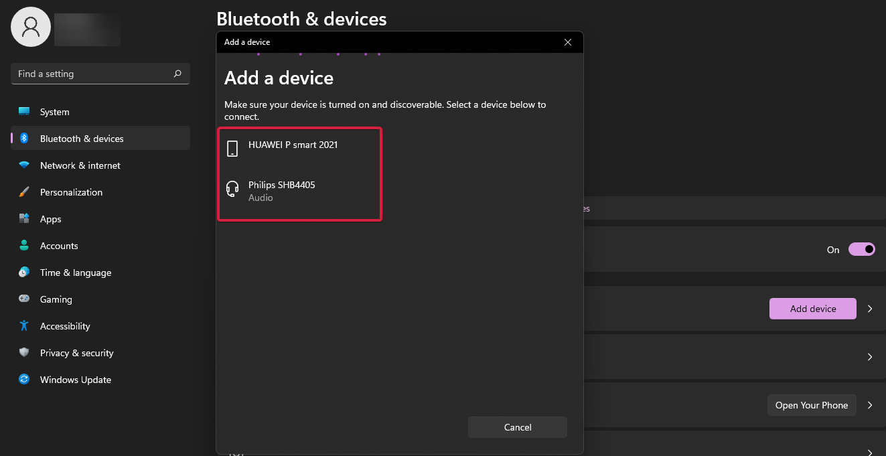Open Time & language settings
Image resolution: width=886 pixels, height=456 pixels.
coord(100,273)
